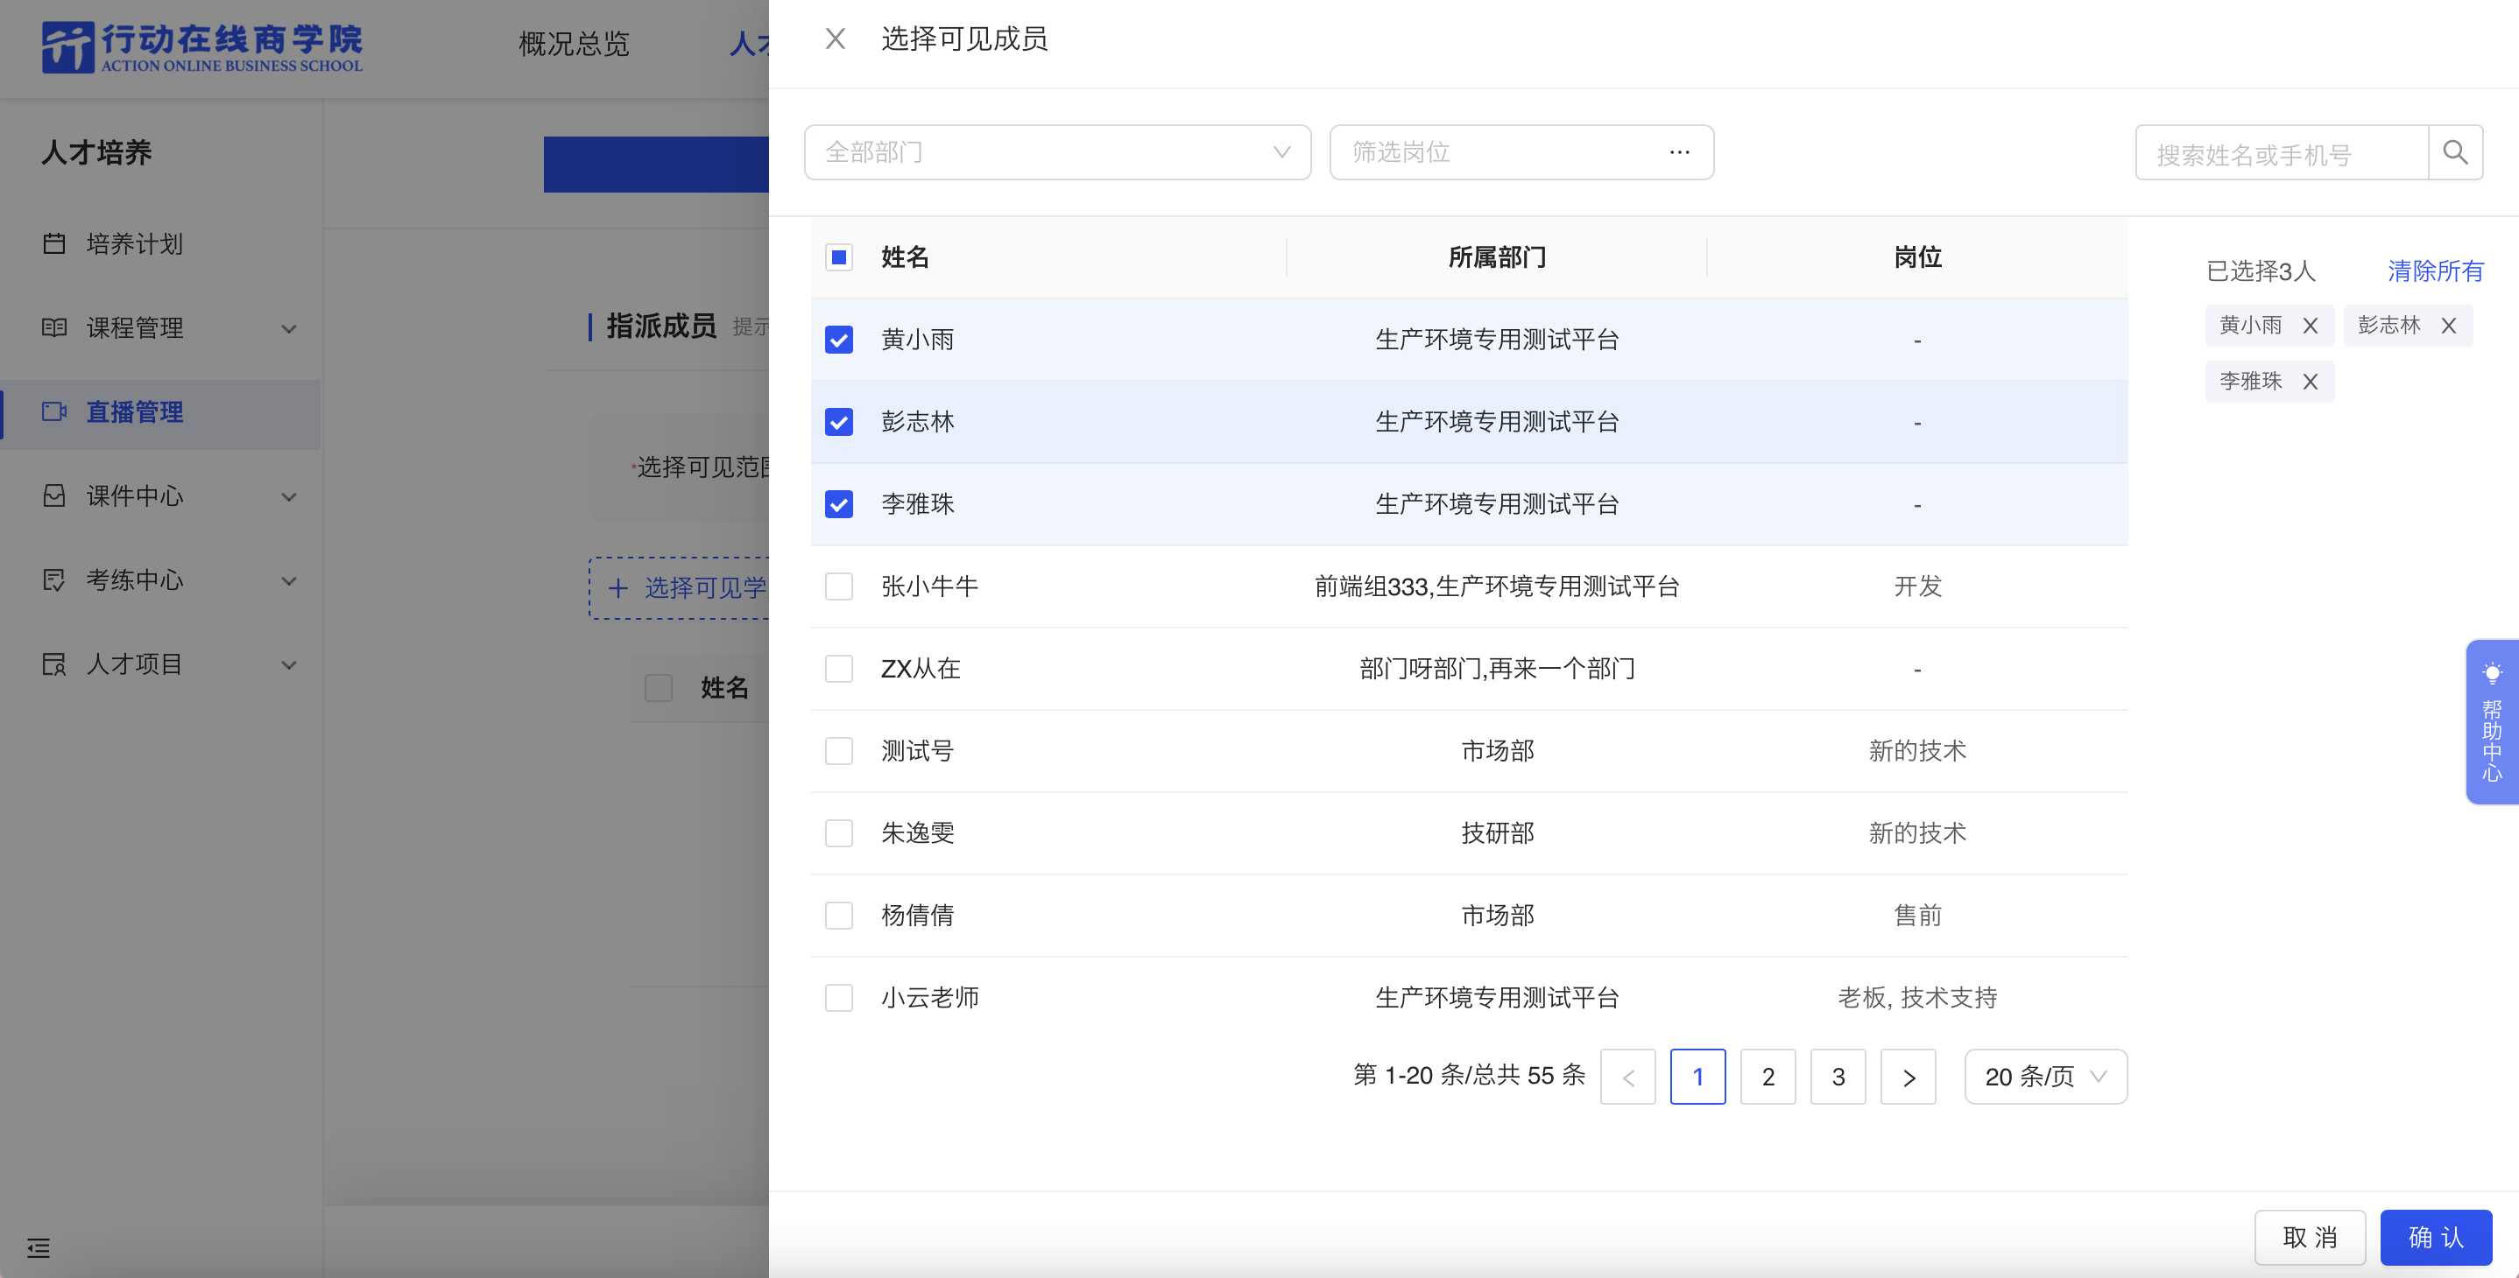Click the 第 1-20 条/总共 55 条 text
The height and width of the screenshot is (1278, 2519).
click(1469, 1075)
